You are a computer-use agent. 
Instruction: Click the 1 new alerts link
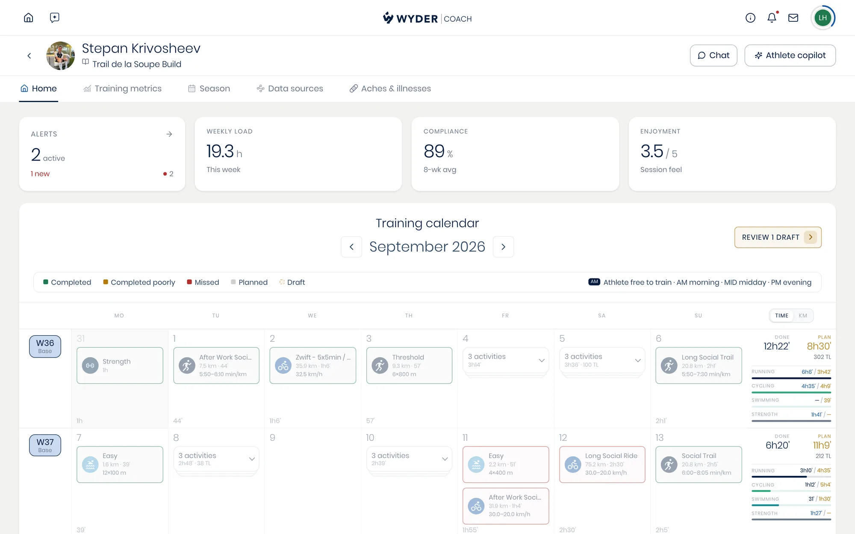(40, 174)
